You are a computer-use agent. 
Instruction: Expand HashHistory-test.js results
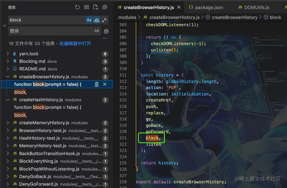coord(8,138)
